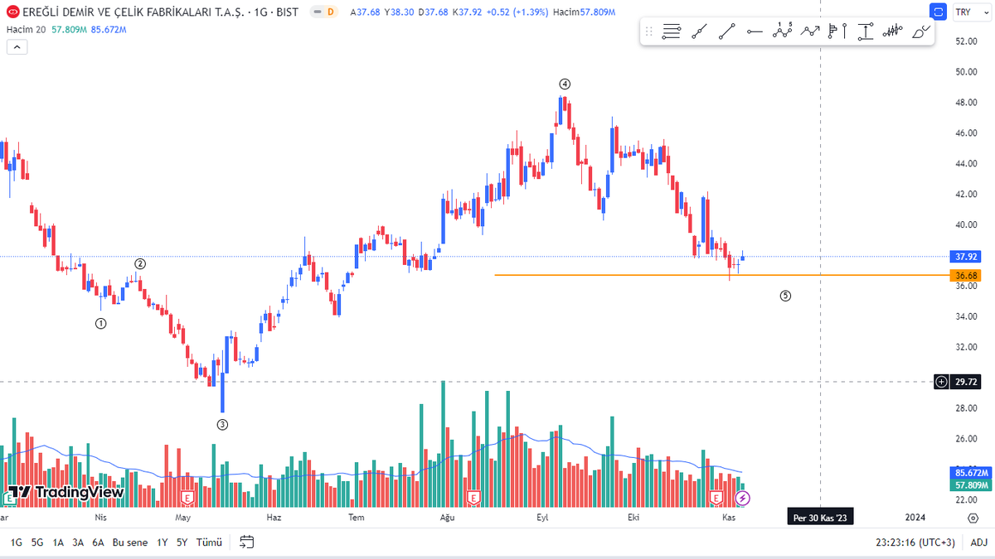Image resolution: width=995 pixels, height=559 pixels.
Task: Select the Elliott wave label 4
Action: point(565,84)
